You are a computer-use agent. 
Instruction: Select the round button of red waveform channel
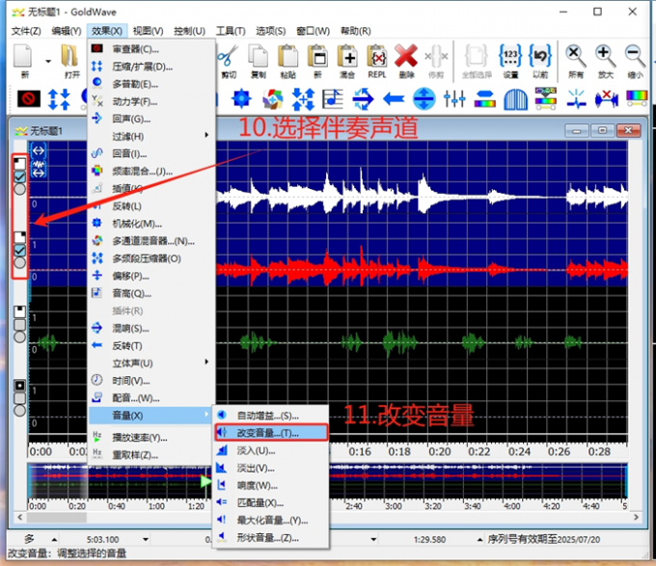click(19, 262)
